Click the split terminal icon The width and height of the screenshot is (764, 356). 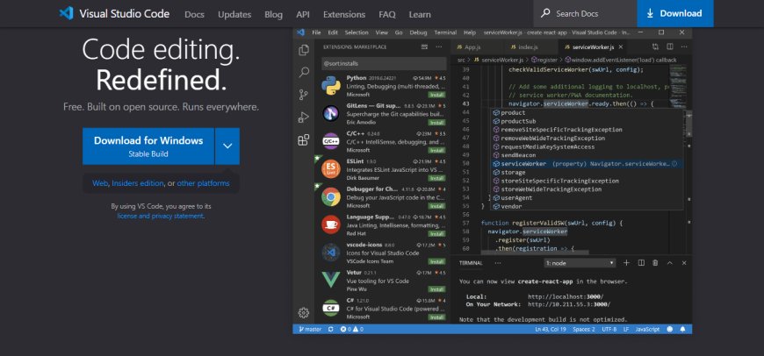click(x=641, y=263)
